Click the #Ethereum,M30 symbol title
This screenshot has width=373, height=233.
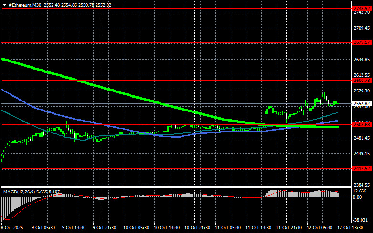coord(25,5)
